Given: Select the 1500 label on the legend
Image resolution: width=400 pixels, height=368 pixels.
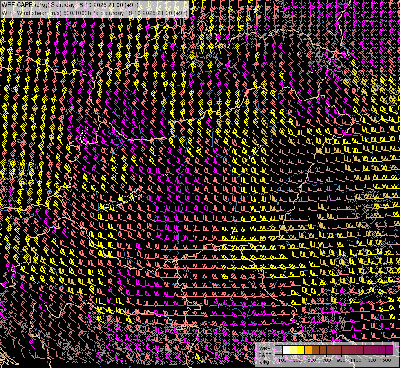Looking at the screenshot, I should [x=385, y=360].
